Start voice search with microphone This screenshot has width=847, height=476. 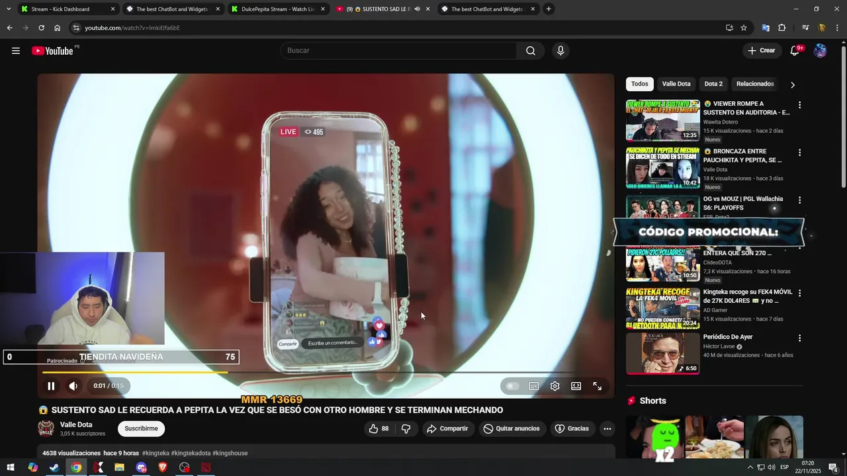point(560,51)
